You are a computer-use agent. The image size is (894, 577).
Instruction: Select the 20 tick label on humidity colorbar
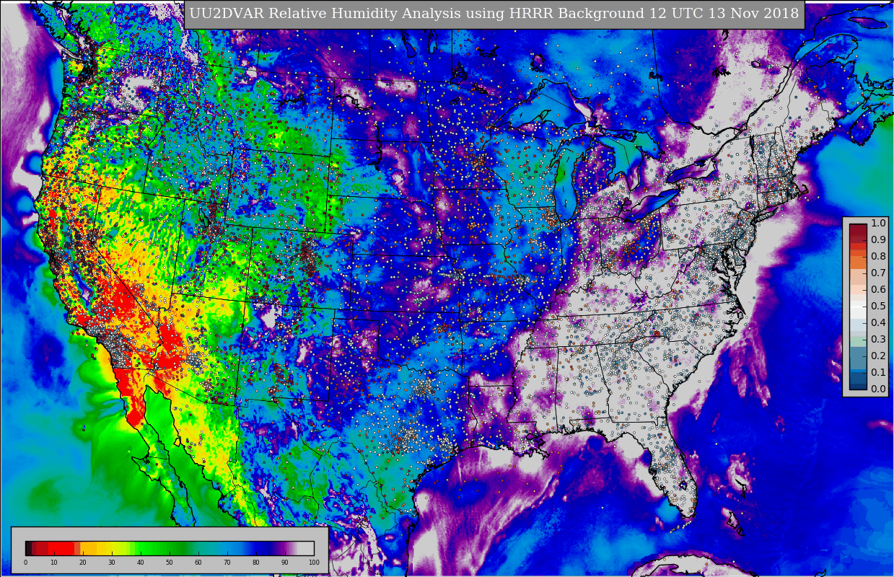(83, 563)
